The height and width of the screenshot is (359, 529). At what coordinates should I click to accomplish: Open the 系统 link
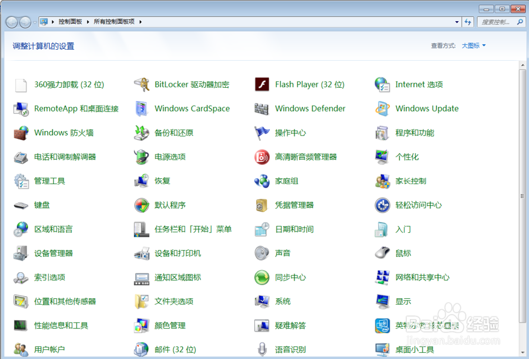tap(282, 301)
